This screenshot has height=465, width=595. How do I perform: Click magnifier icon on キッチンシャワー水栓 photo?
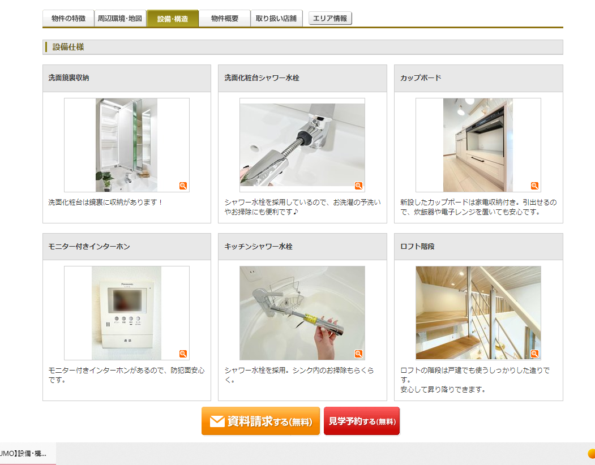(x=358, y=354)
